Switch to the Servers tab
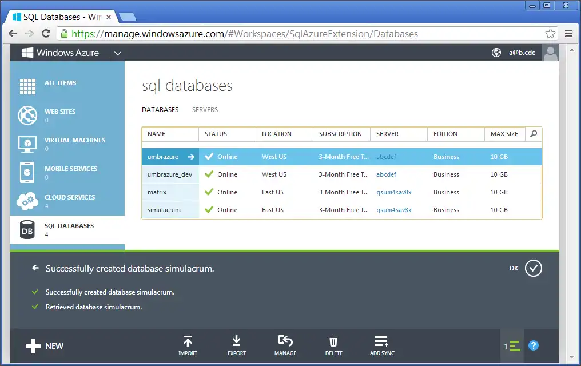This screenshot has height=366, width=581. point(205,110)
